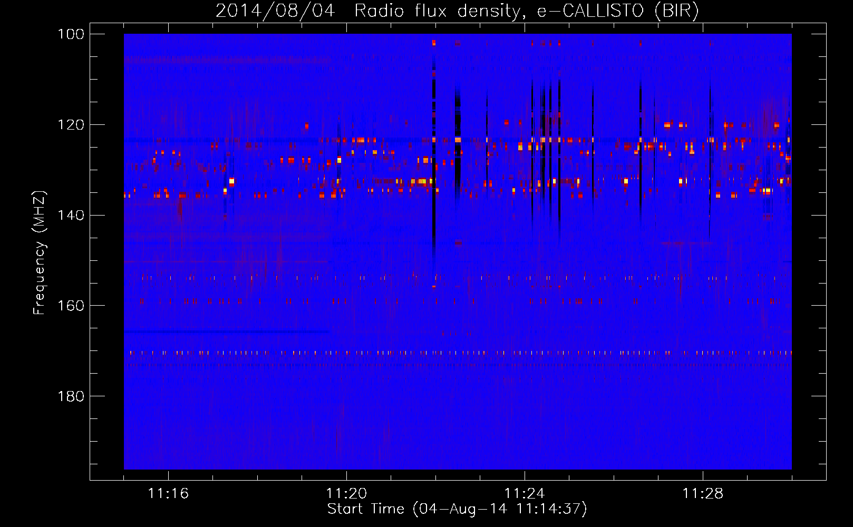Click the 180 frequency tick label

tap(72, 396)
